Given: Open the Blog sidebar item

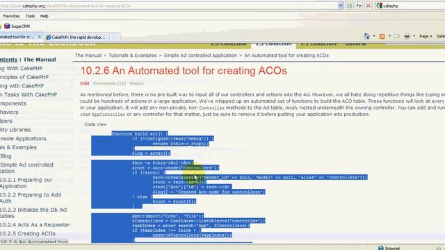Looking at the screenshot, I should tap(6, 156).
